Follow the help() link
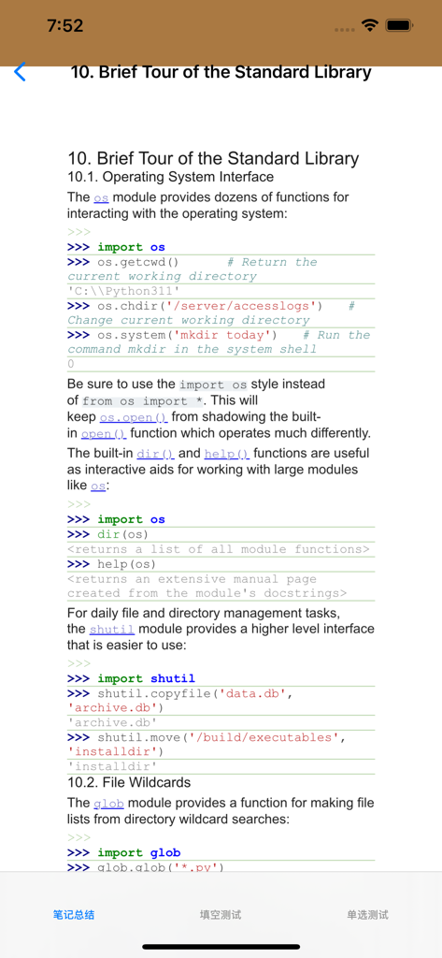Image resolution: width=442 pixels, height=958 pixels. (x=227, y=454)
